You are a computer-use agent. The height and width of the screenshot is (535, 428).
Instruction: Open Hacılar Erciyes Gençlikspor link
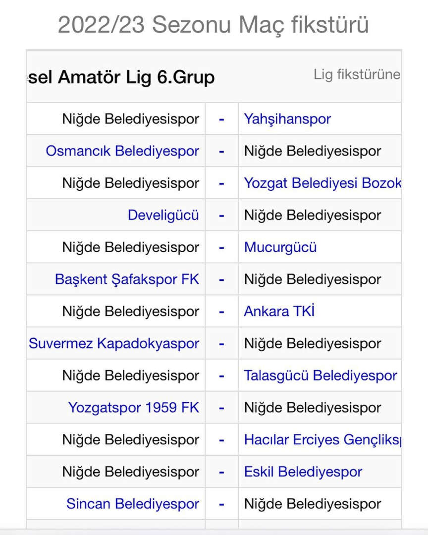pyautogui.click(x=322, y=439)
